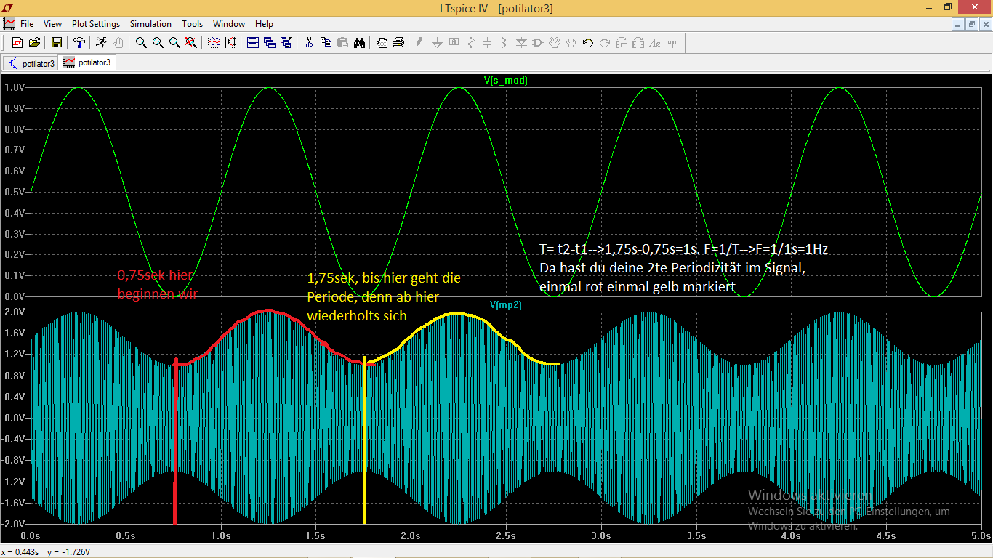Open the File menu

[27, 24]
